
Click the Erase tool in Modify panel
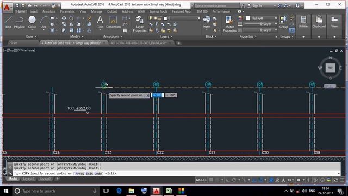point(89,18)
